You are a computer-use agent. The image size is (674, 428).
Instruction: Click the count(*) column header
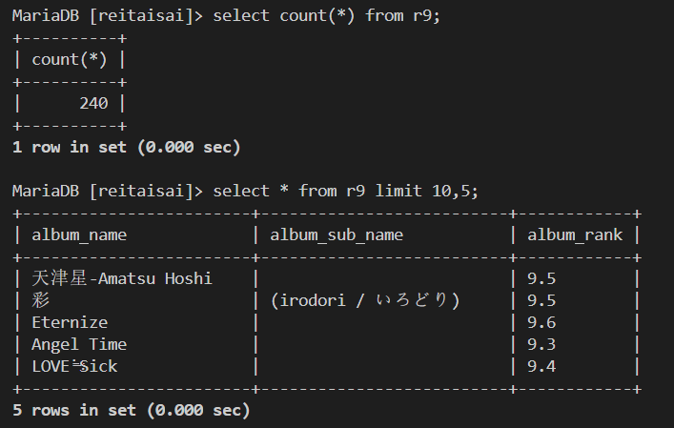70,60
